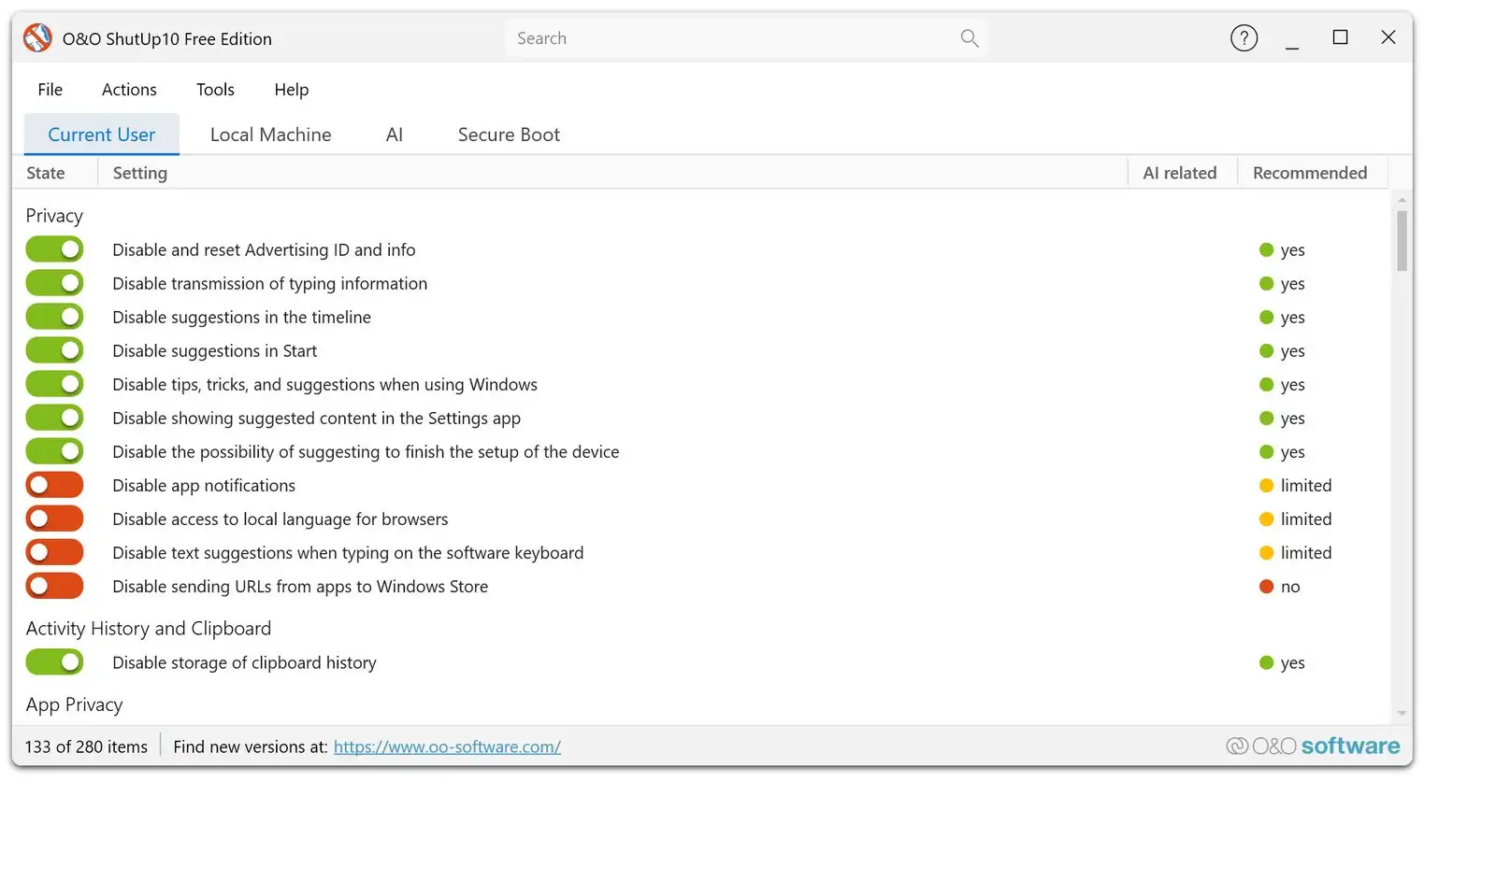Open the help question mark icon
The width and height of the screenshot is (1496, 881).
click(x=1244, y=38)
